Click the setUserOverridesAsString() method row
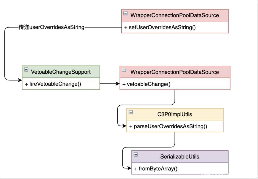 [x=160, y=27]
